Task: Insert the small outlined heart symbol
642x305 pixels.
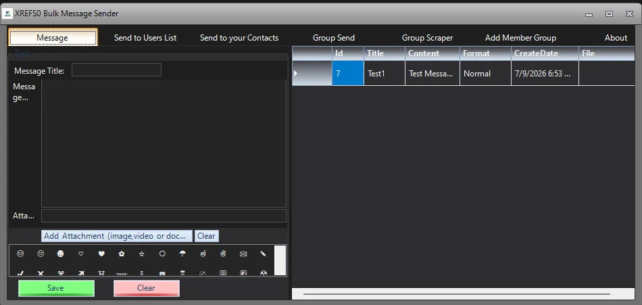Action: (81, 254)
